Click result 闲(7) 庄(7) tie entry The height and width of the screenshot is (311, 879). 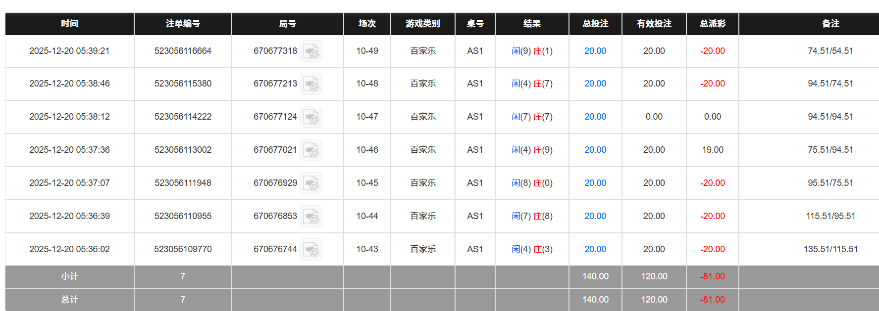click(x=532, y=117)
